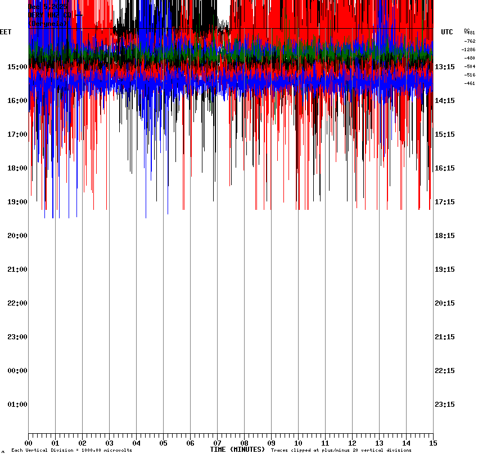
Task: Click the 07 minute tick label
Action: pyautogui.click(x=217, y=443)
